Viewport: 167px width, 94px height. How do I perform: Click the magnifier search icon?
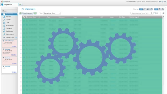(x=152, y=13)
